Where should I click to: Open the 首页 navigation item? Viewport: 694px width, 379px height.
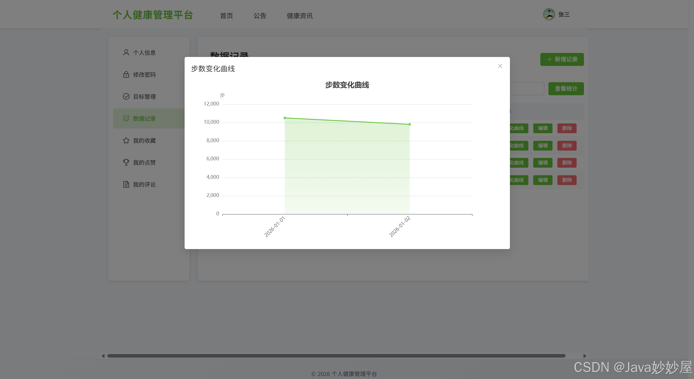pos(226,16)
